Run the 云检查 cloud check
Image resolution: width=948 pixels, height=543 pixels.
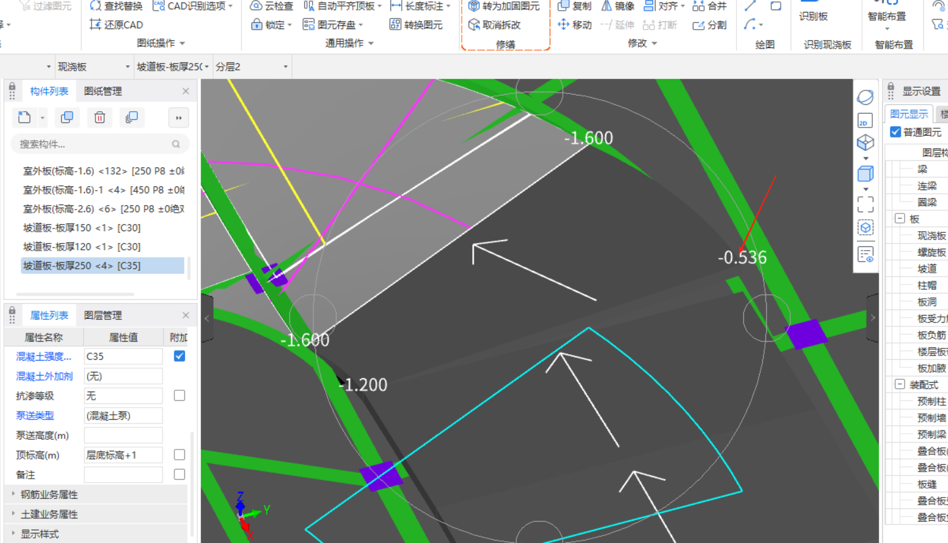pyautogui.click(x=272, y=6)
